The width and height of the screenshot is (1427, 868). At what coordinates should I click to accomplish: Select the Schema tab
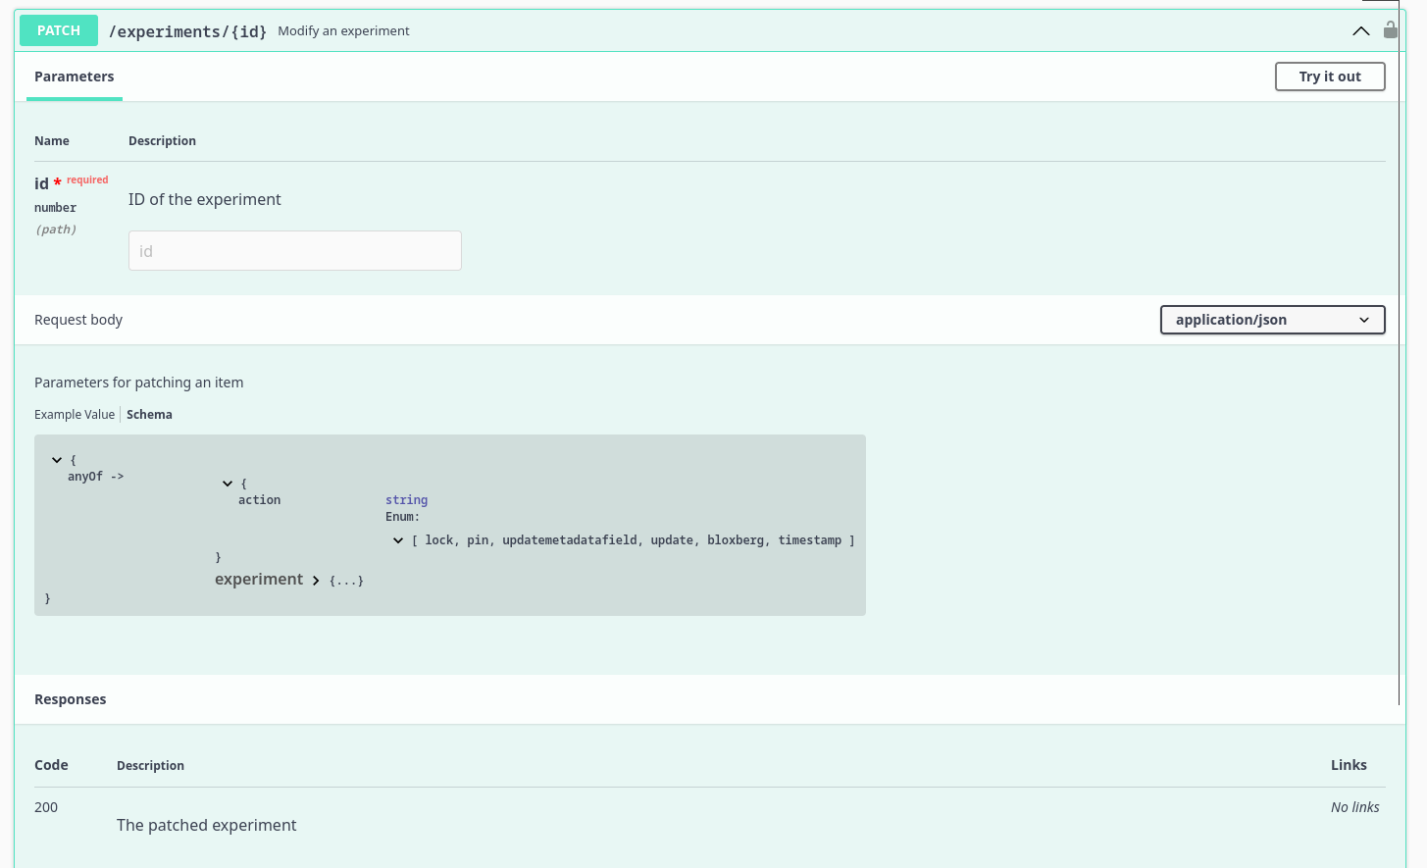coord(149,414)
